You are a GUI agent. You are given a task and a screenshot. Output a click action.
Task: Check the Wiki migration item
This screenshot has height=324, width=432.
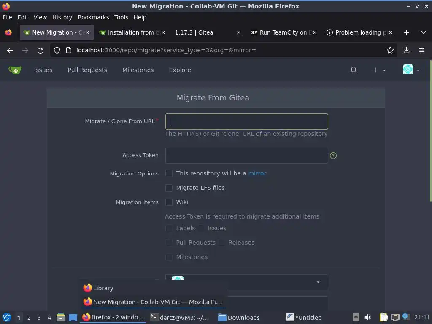169,202
